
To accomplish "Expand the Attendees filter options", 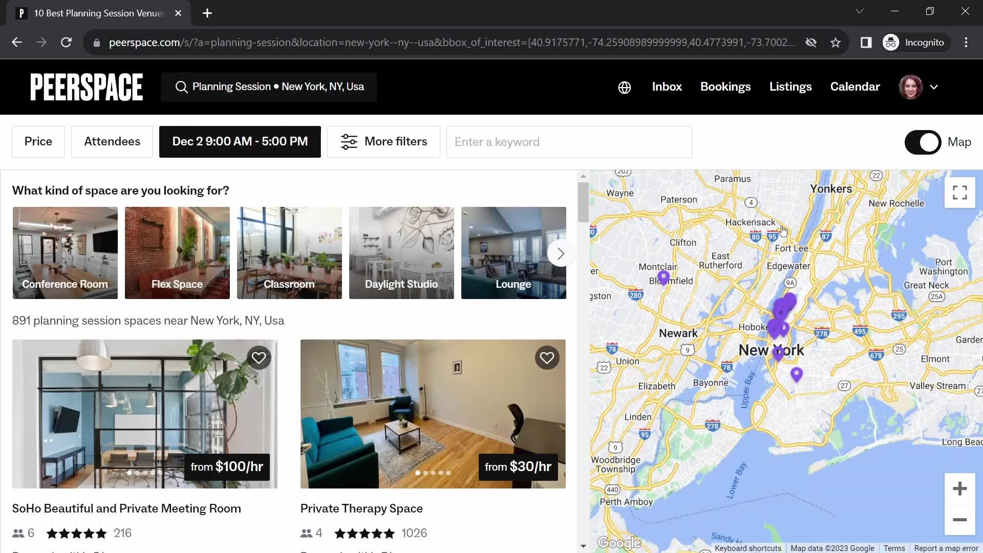I will point(112,142).
